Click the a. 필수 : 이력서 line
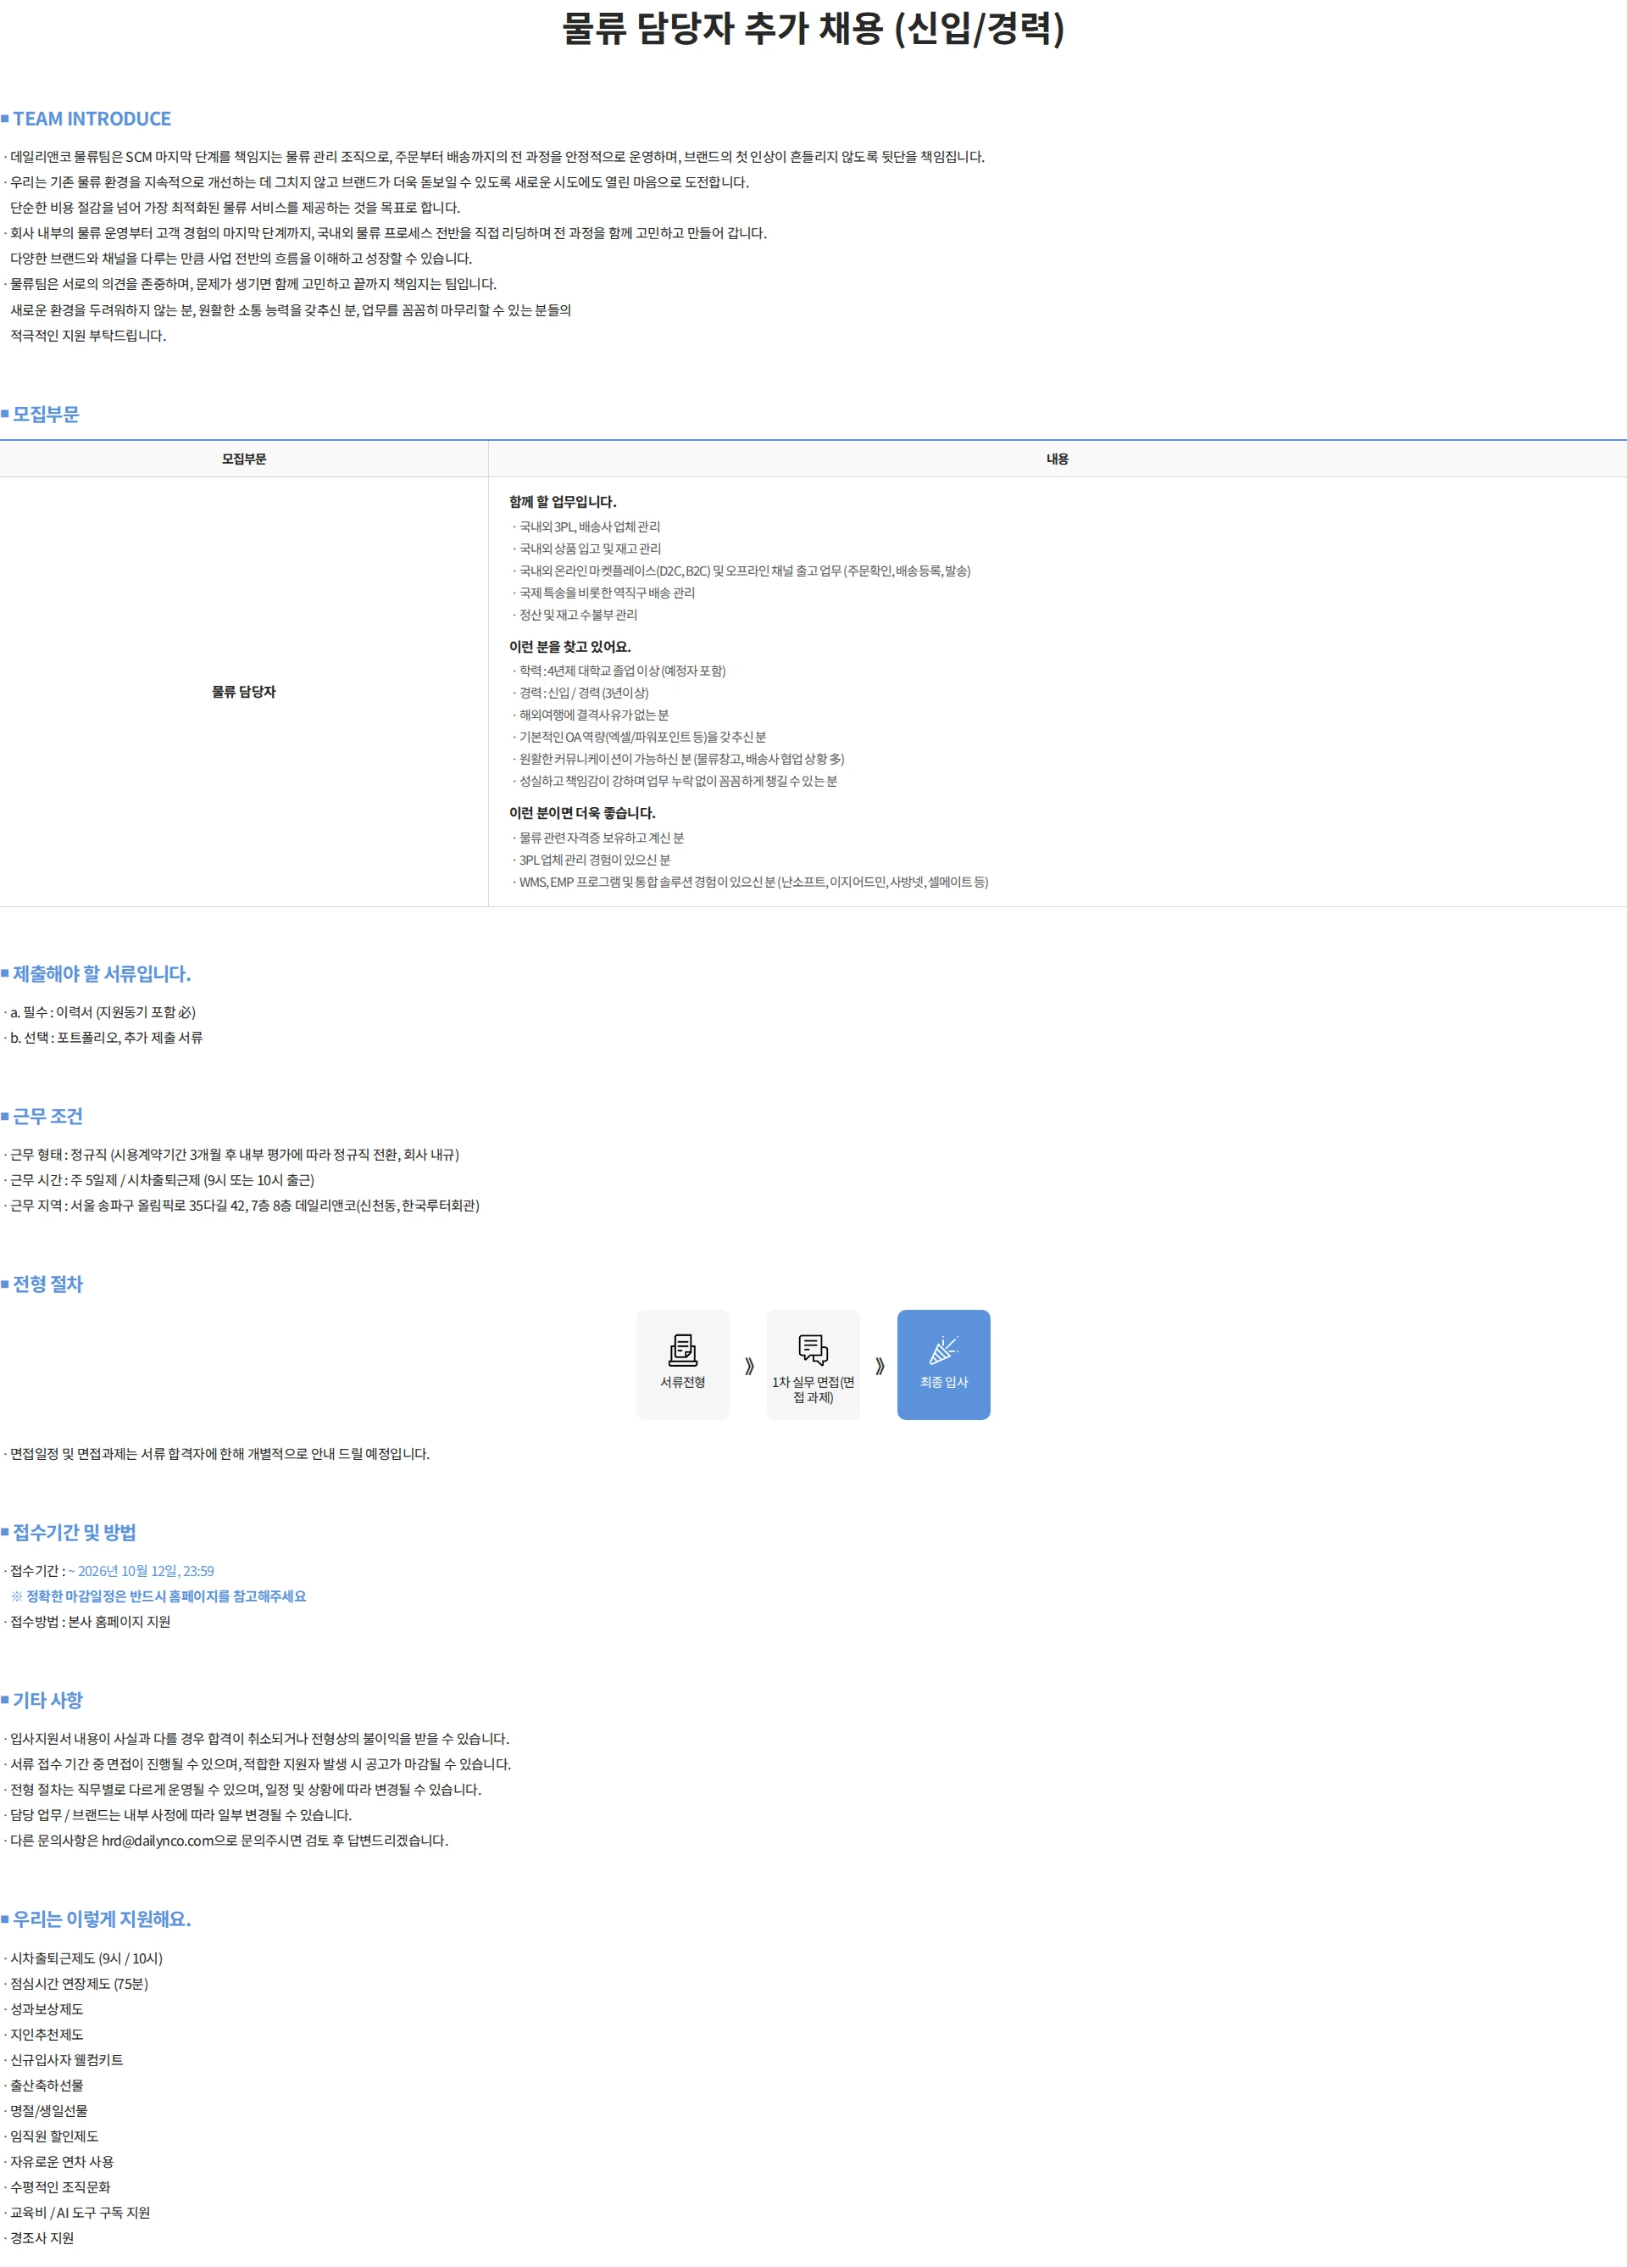The image size is (1627, 2267). (x=103, y=1012)
